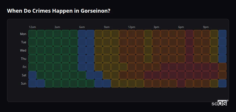Click the '3pm' hour label
236x112 pixels.
pyautogui.click(x=156, y=27)
